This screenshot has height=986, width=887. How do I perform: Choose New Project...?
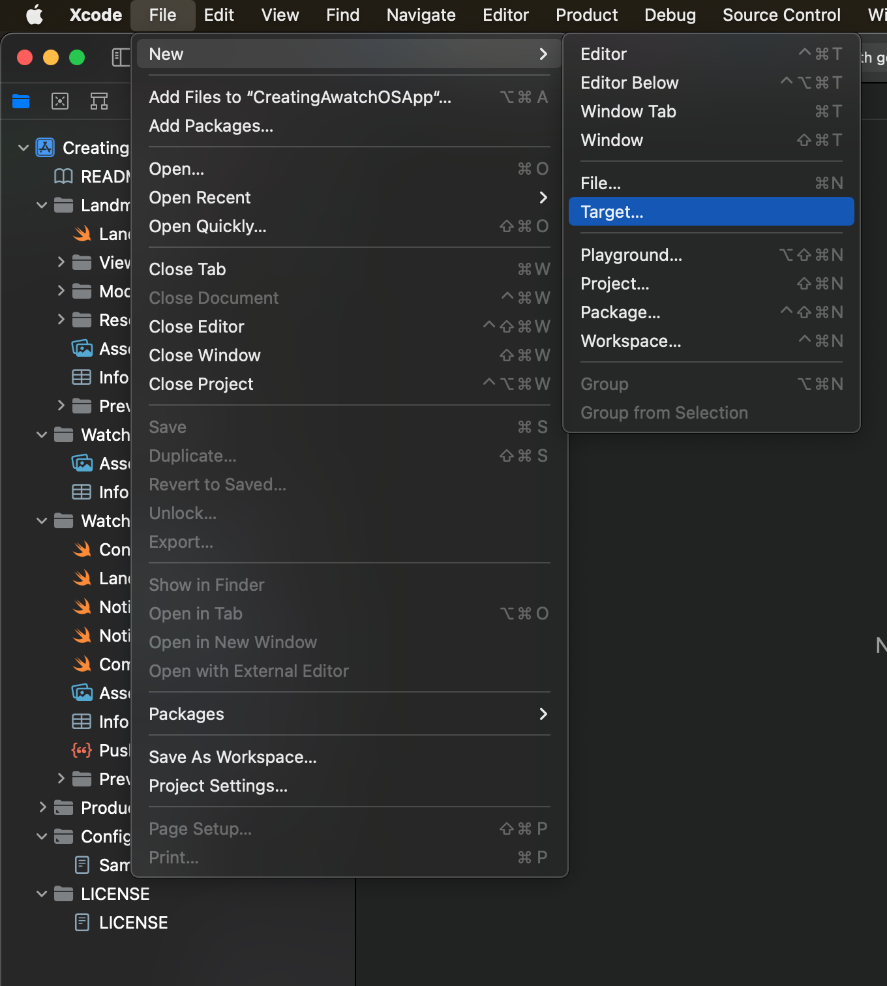(712, 284)
